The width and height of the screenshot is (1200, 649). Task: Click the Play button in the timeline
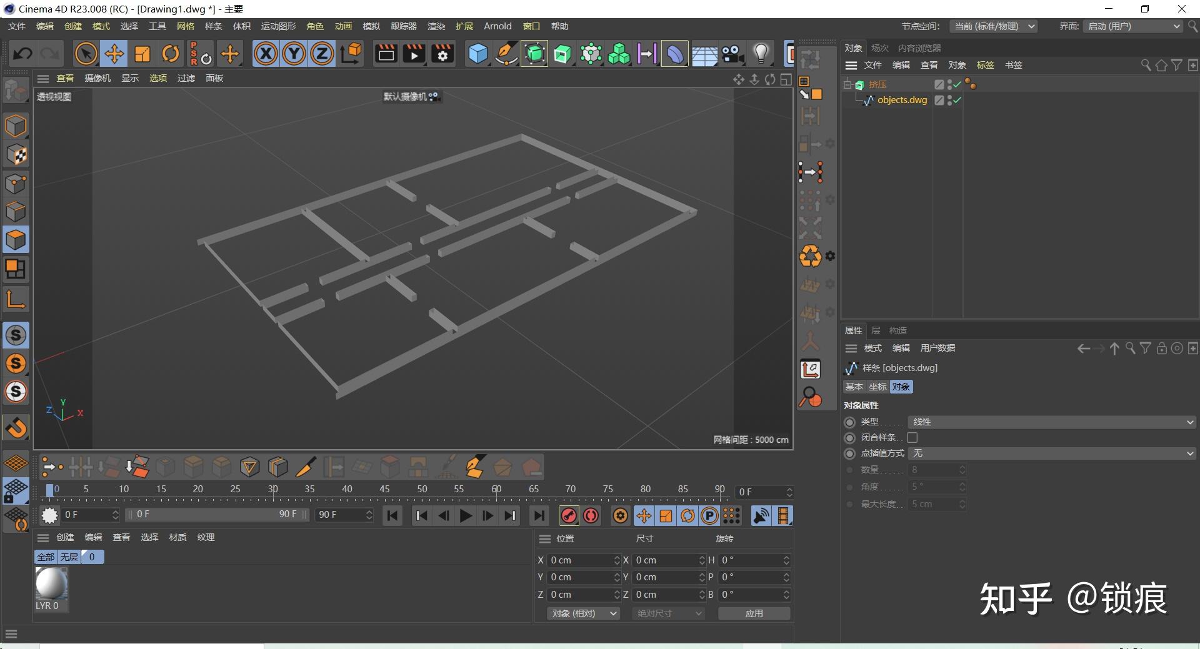[465, 515]
